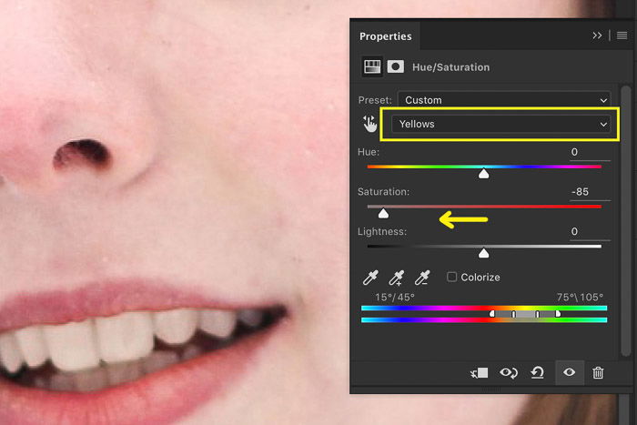Collapse panel with double-arrow icon
The image size is (637, 425).
pyautogui.click(x=597, y=35)
